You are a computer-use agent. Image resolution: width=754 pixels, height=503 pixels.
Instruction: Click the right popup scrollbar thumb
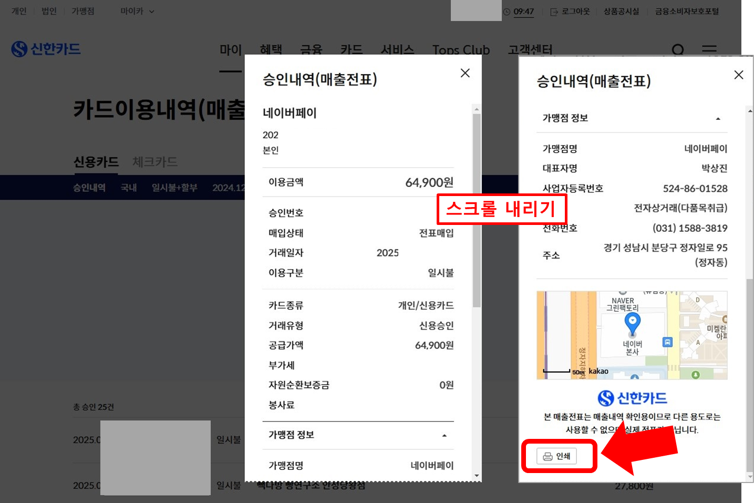pos(750,376)
